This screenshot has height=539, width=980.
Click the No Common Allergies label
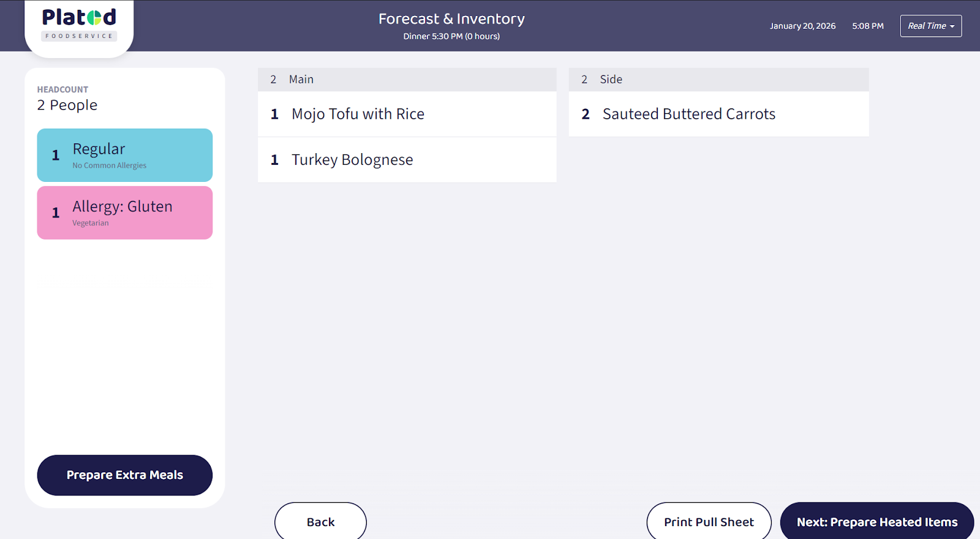tap(110, 165)
